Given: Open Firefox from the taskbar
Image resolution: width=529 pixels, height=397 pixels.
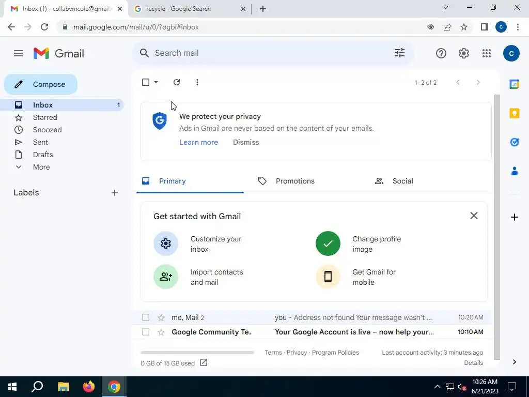Looking at the screenshot, I should pos(89,387).
